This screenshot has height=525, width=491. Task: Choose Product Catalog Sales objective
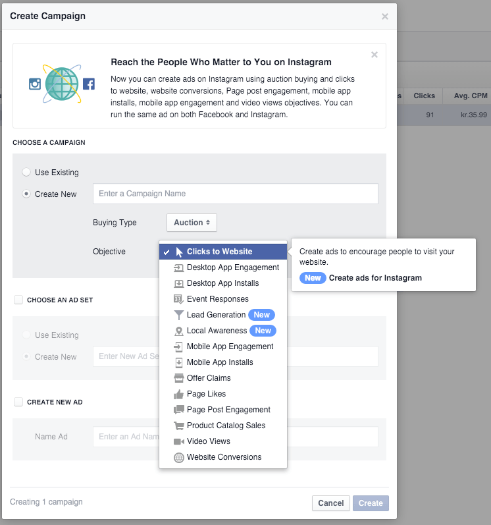[223, 426]
